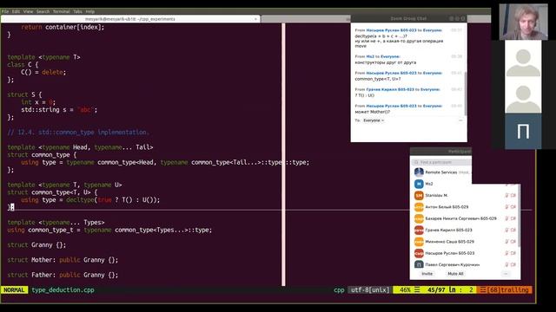Click the chat message "может Mother()?"

coord(373,112)
